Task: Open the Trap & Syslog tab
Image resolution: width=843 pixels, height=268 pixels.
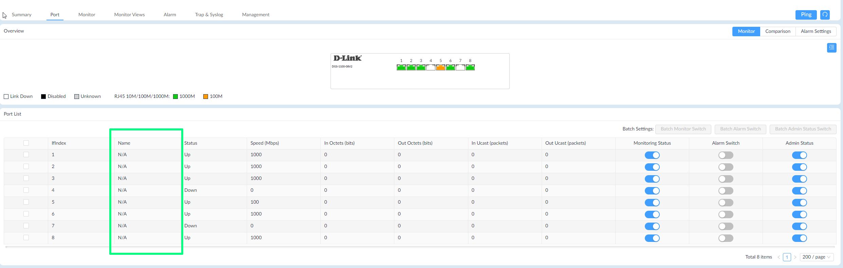Action: click(x=209, y=15)
